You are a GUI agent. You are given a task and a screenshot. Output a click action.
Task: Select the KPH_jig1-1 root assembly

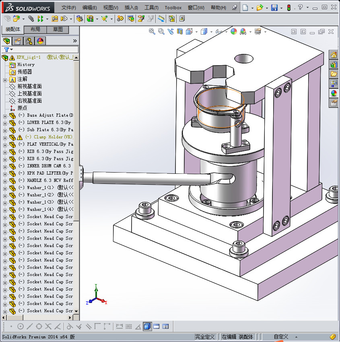(29, 58)
